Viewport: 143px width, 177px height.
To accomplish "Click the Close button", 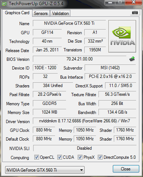I will click(126, 169).
